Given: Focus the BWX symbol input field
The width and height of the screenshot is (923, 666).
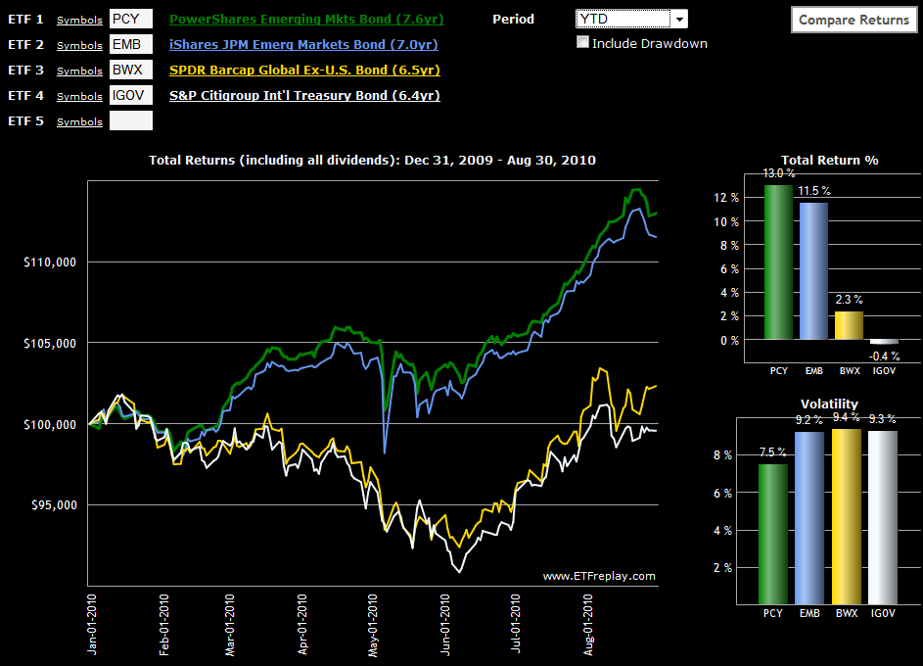Looking at the screenshot, I should coord(131,70).
